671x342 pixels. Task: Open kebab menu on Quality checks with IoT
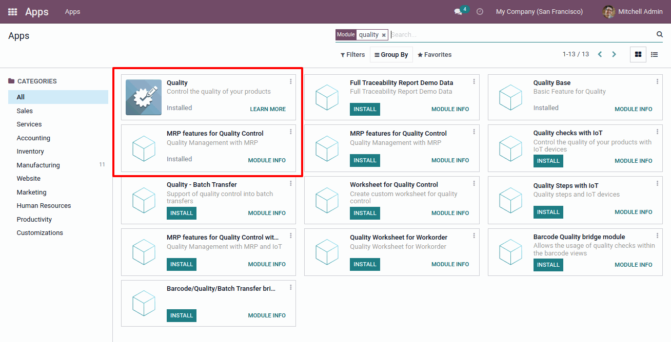(x=658, y=132)
